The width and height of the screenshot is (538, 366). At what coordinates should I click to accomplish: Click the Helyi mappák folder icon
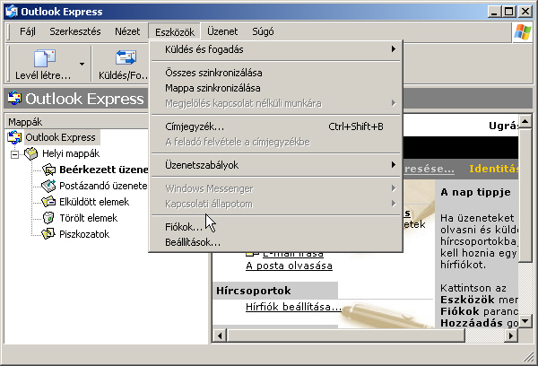point(30,153)
